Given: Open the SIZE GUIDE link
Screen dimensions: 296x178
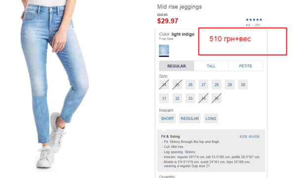Looking at the screenshot, I should pos(250,137).
